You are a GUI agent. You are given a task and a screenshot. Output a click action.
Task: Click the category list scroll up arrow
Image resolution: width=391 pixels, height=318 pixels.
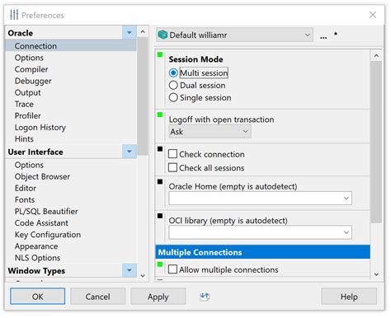tap(143, 31)
